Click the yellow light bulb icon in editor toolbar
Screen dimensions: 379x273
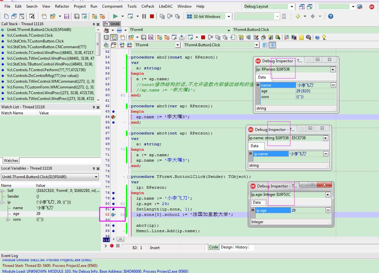click(324, 37)
